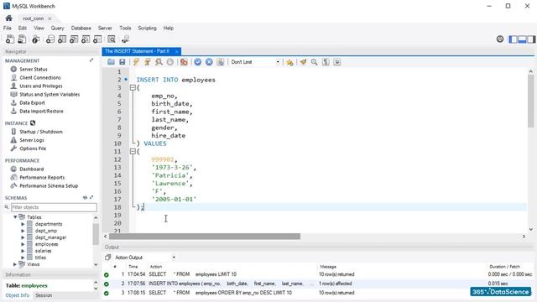Screen dimensions: 537x302
Task: Toggle word wrapping in editor
Action: point(337,62)
